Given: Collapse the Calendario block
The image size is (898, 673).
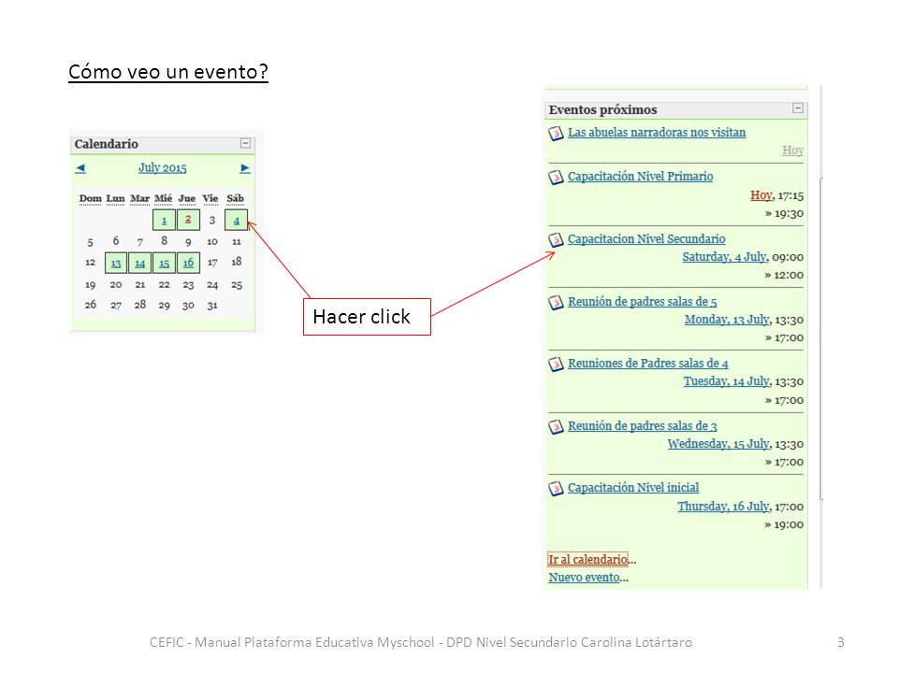Looking at the screenshot, I should coord(245,143).
